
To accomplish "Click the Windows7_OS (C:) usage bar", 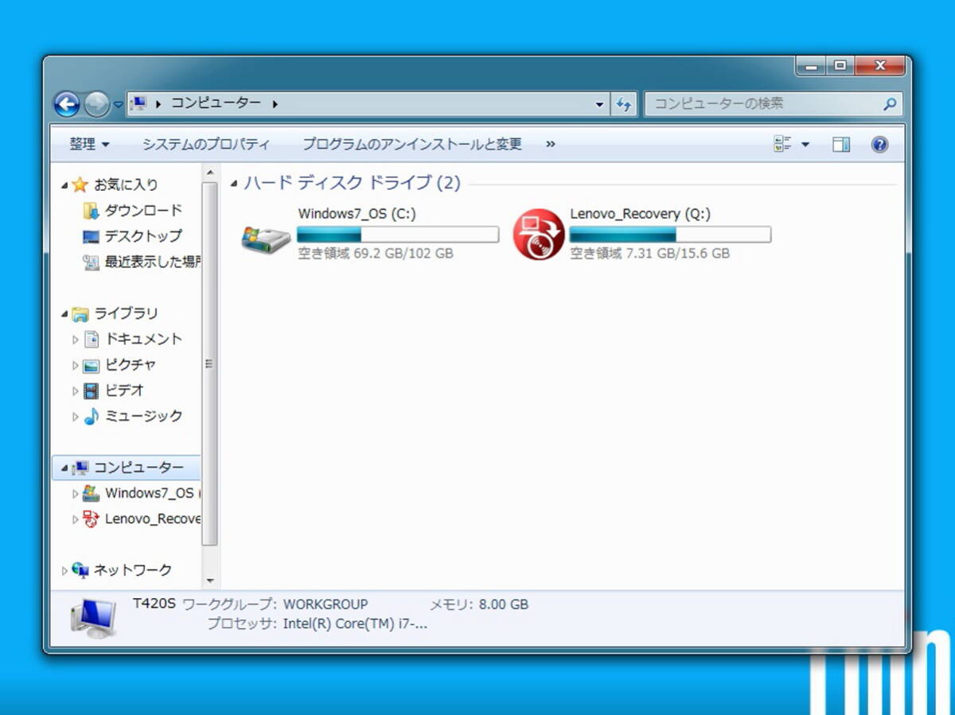I will 398,234.
